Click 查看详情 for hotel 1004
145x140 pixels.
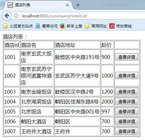tap(127, 102)
